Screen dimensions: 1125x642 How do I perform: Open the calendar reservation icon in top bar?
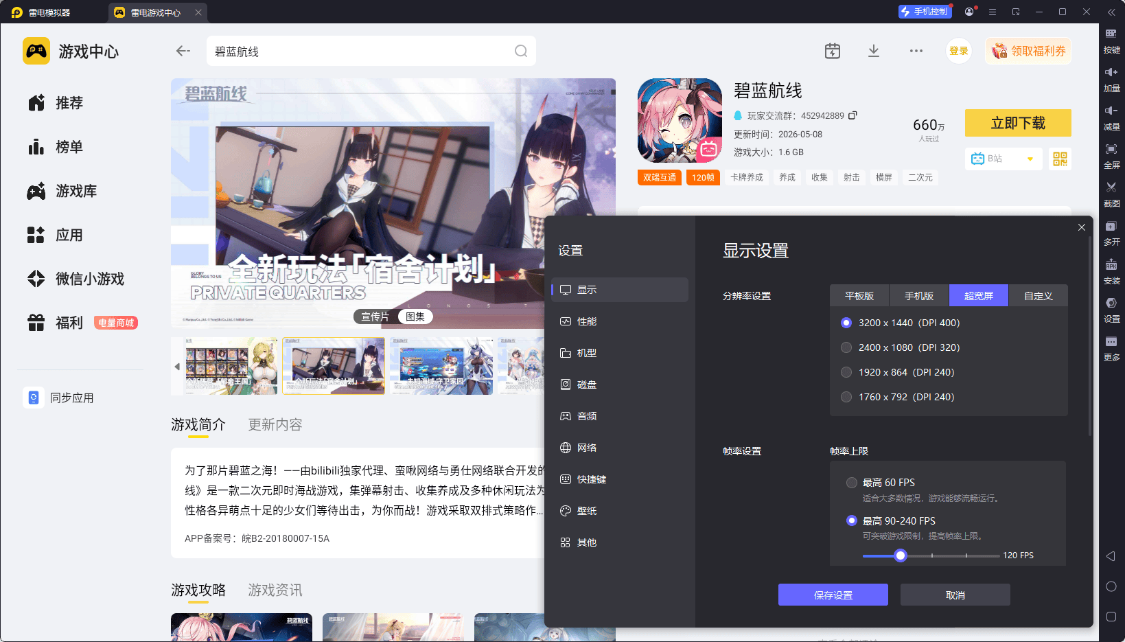click(833, 51)
